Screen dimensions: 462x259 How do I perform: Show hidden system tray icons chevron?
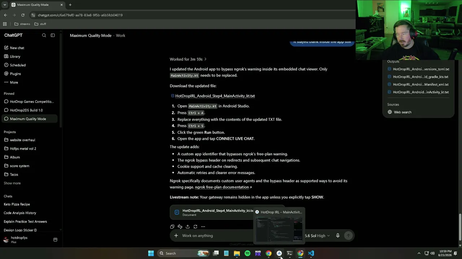pos(419,253)
